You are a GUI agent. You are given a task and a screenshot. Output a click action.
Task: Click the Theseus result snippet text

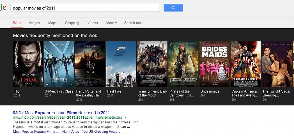tap(76, 125)
